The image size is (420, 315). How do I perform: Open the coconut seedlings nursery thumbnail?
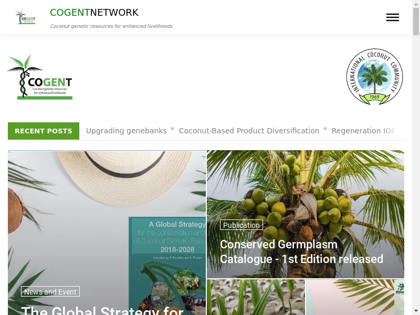[x=256, y=297]
